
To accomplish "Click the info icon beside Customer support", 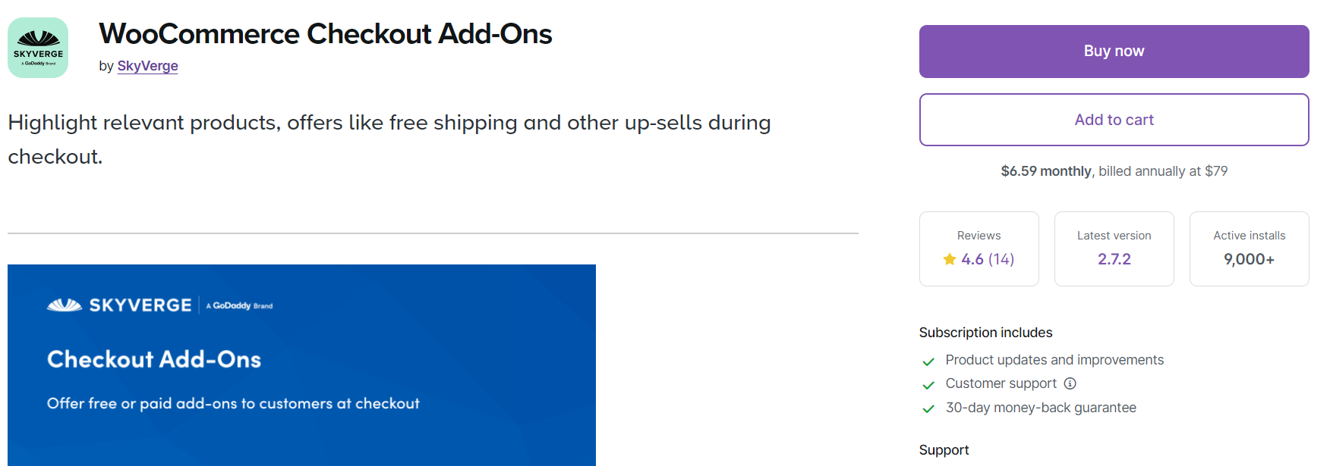I will [1070, 383].
